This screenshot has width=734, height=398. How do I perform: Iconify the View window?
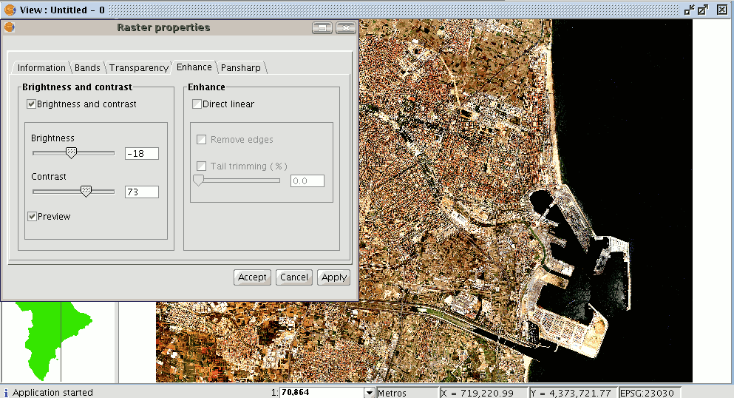coord(689,10)
